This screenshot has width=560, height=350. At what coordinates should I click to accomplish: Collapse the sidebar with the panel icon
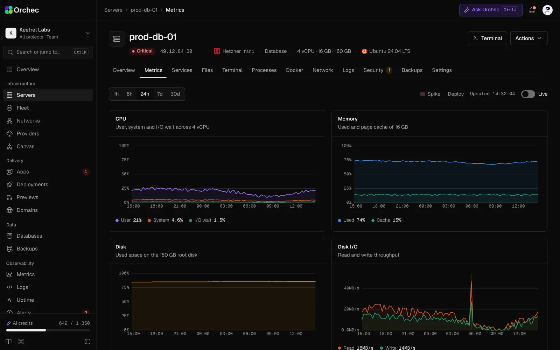87,341
